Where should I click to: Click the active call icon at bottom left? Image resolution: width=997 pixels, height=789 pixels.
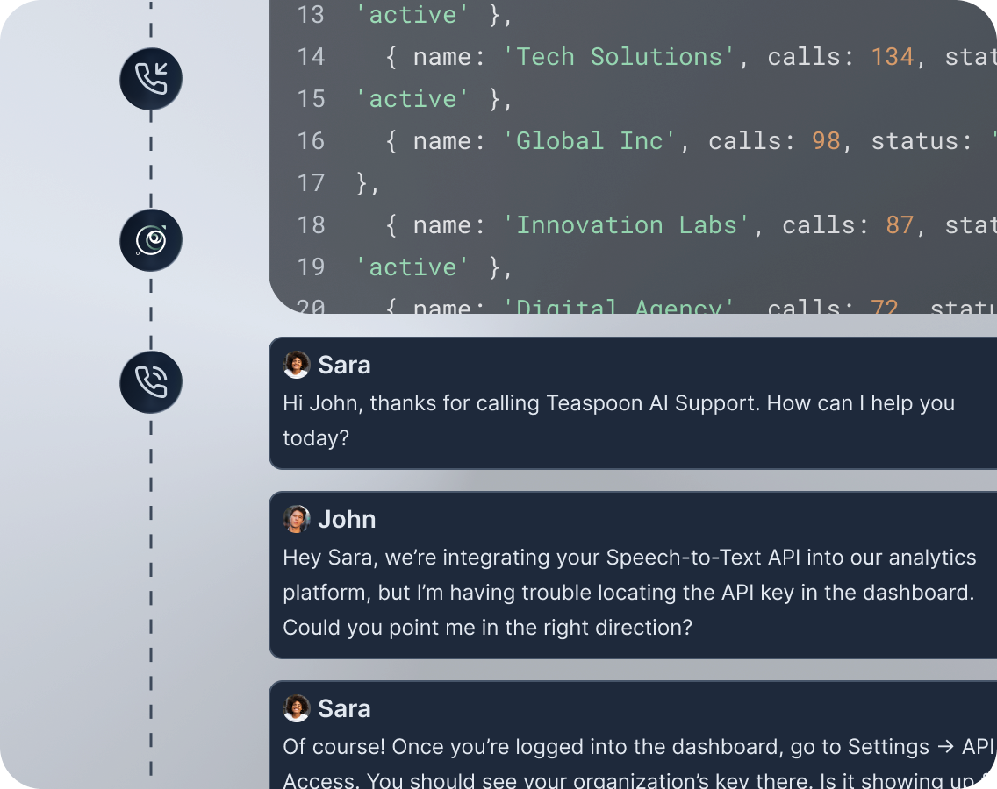150,382
